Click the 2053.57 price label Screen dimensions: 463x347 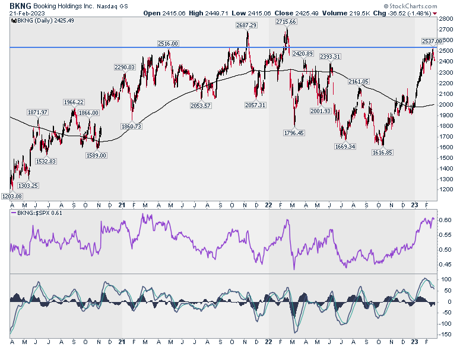(x=201, y=105)
